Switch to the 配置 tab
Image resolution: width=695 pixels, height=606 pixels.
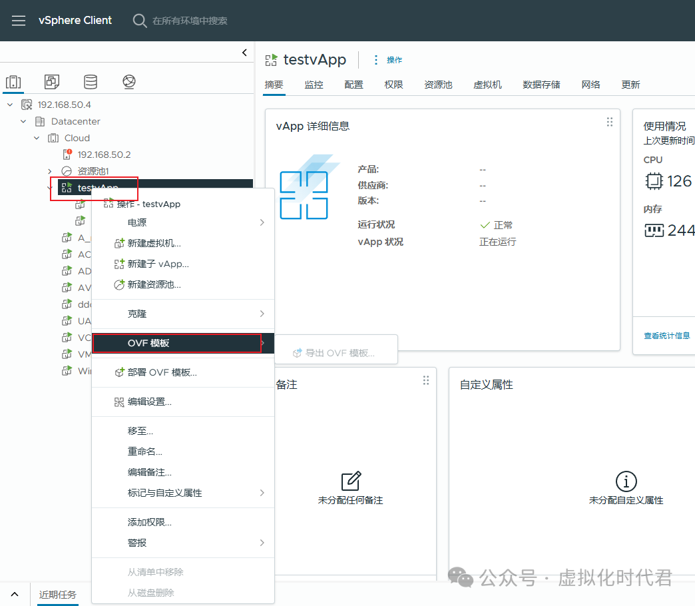(353, 85)
